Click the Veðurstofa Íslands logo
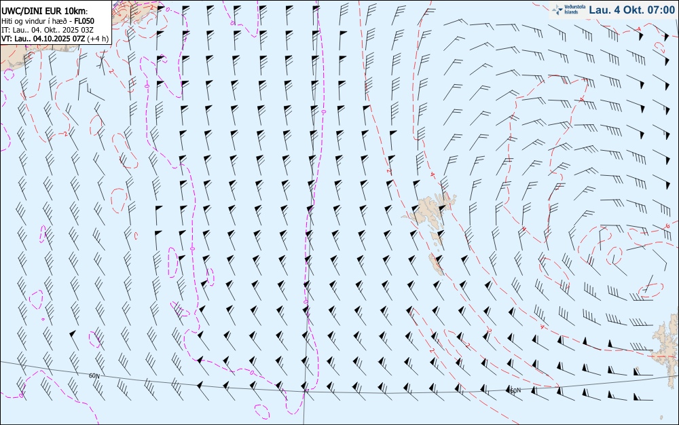 pyautogui.click(x=568, y=10)
